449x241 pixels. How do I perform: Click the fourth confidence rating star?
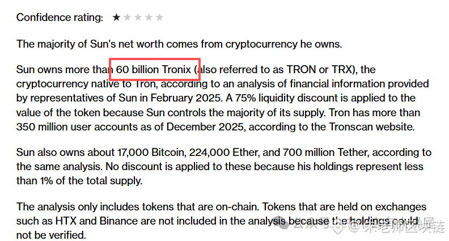(x=149, y=18)
